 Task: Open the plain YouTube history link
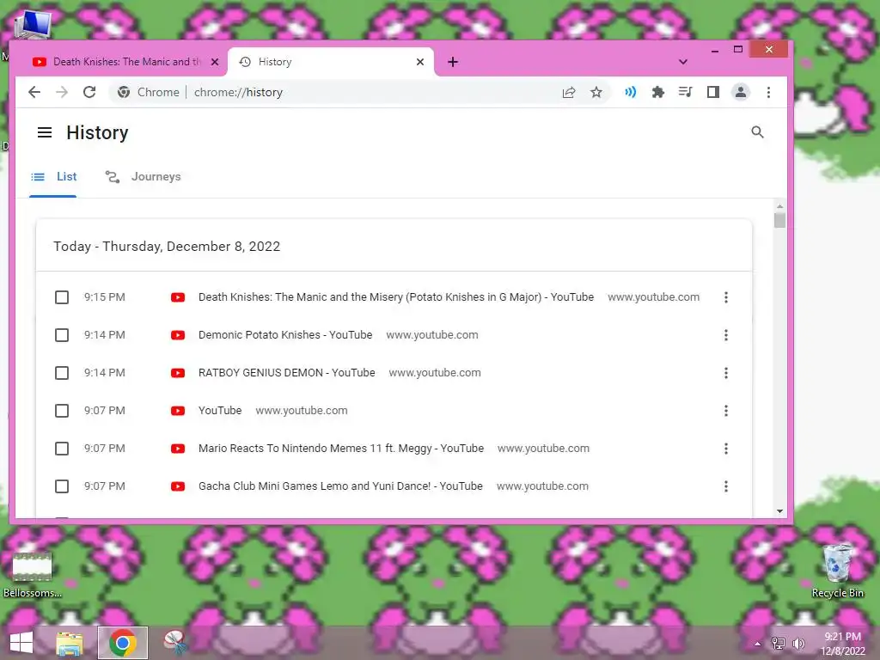220,411
